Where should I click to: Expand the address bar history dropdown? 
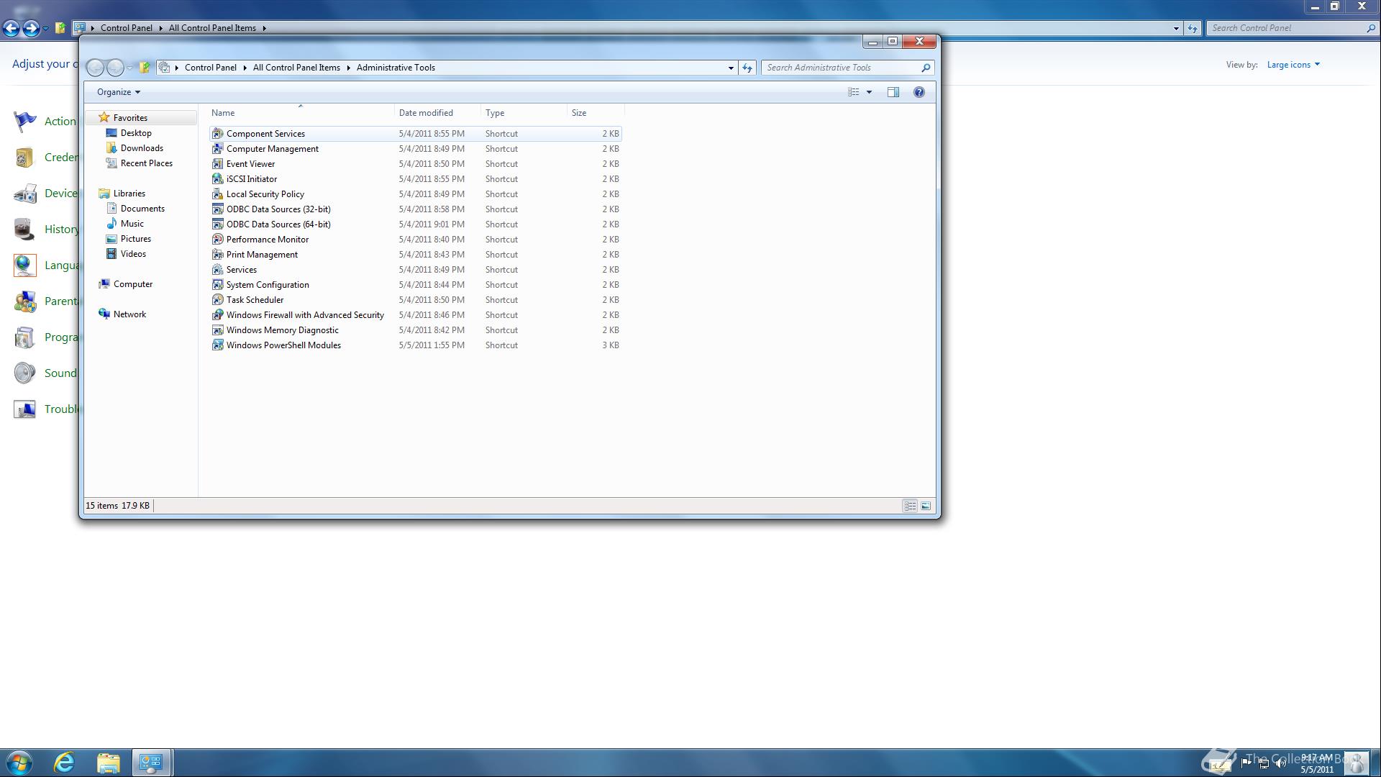click(731, 68)
